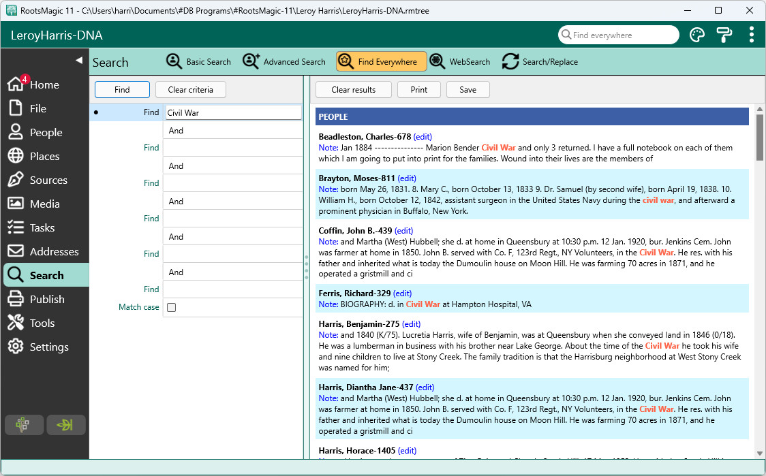The image size is (766, 476).
Task: Click edit link for Harris, Horace-1405
Action: tap(408, 451)
